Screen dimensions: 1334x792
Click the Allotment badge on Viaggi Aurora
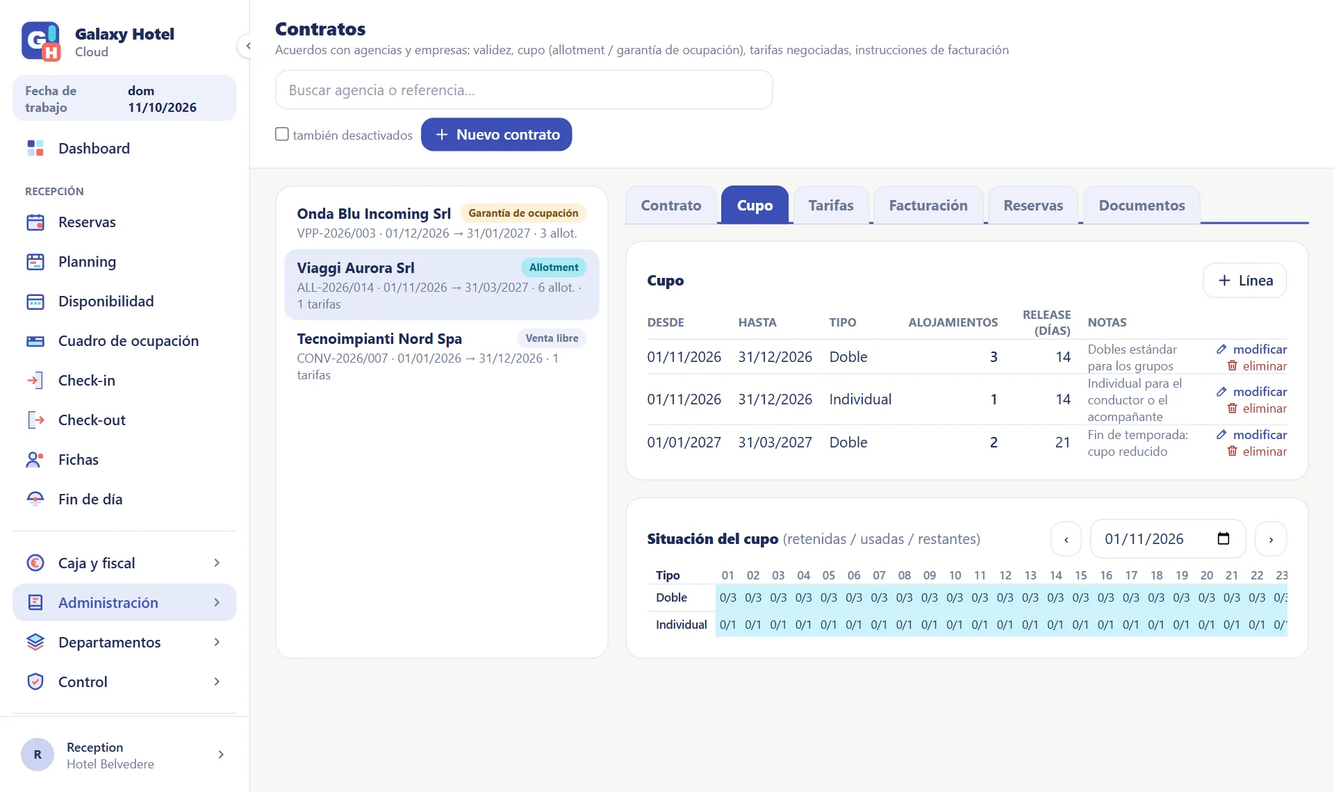tap(553, 267)
